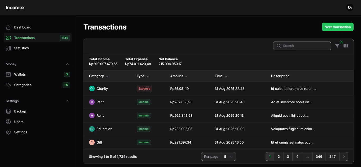Click time 31 Aug 2025 16:50
The width and height of the screenshot is (361, 167).
click(229, 143)
